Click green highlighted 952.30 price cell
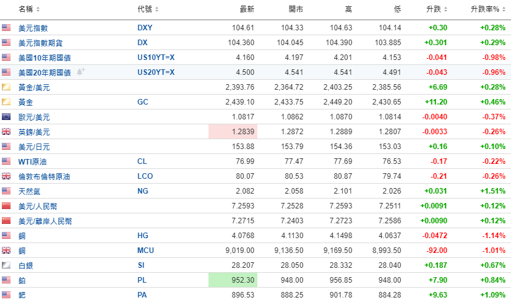The height and width of the screenshot is (300, 511). pyautogui.click(x=233, y=280)
